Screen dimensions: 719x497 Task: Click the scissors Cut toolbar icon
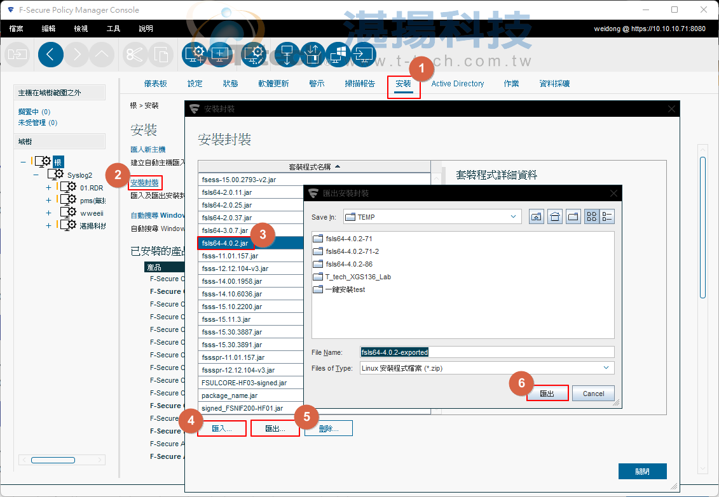[134, 55]
